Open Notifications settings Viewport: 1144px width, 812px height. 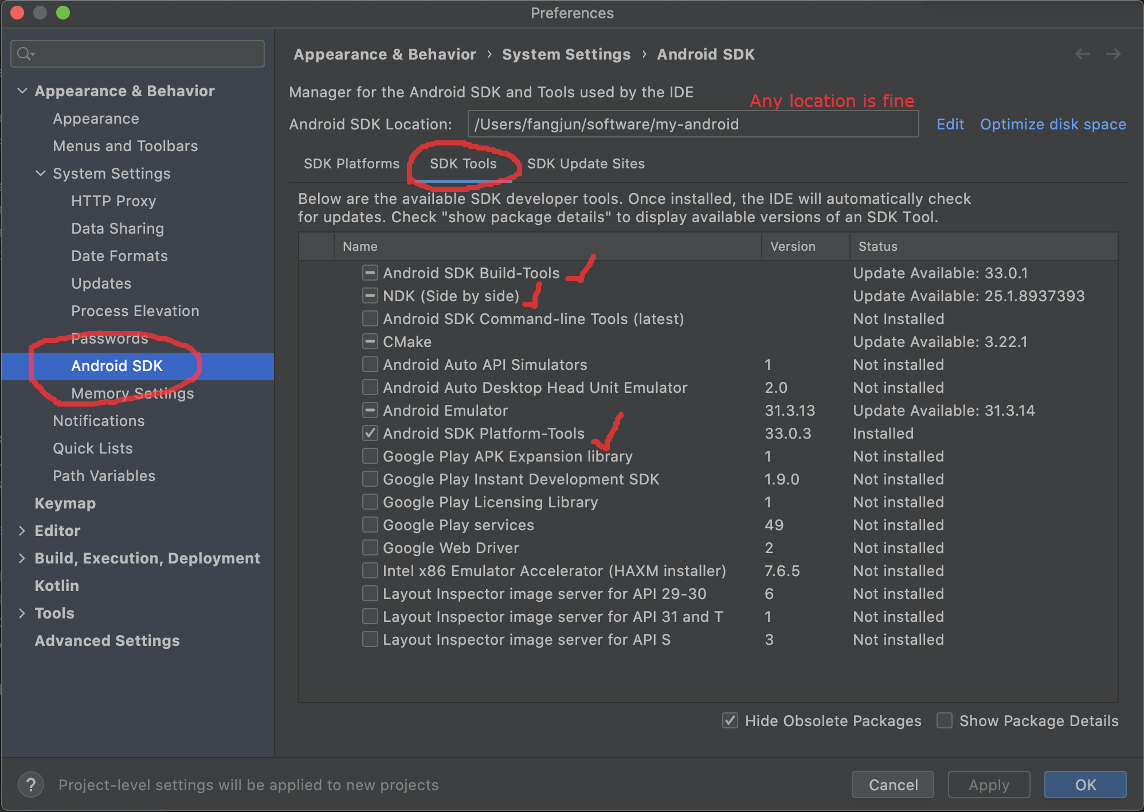tap(99, 421)
